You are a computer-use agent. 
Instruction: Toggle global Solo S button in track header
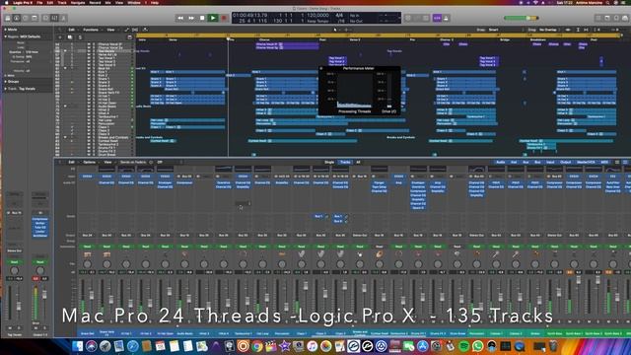tap(80, 37)
